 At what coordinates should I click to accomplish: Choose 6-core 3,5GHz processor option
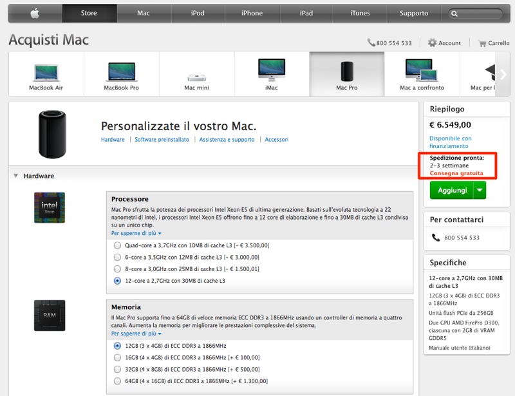click(x=117, y=258)
